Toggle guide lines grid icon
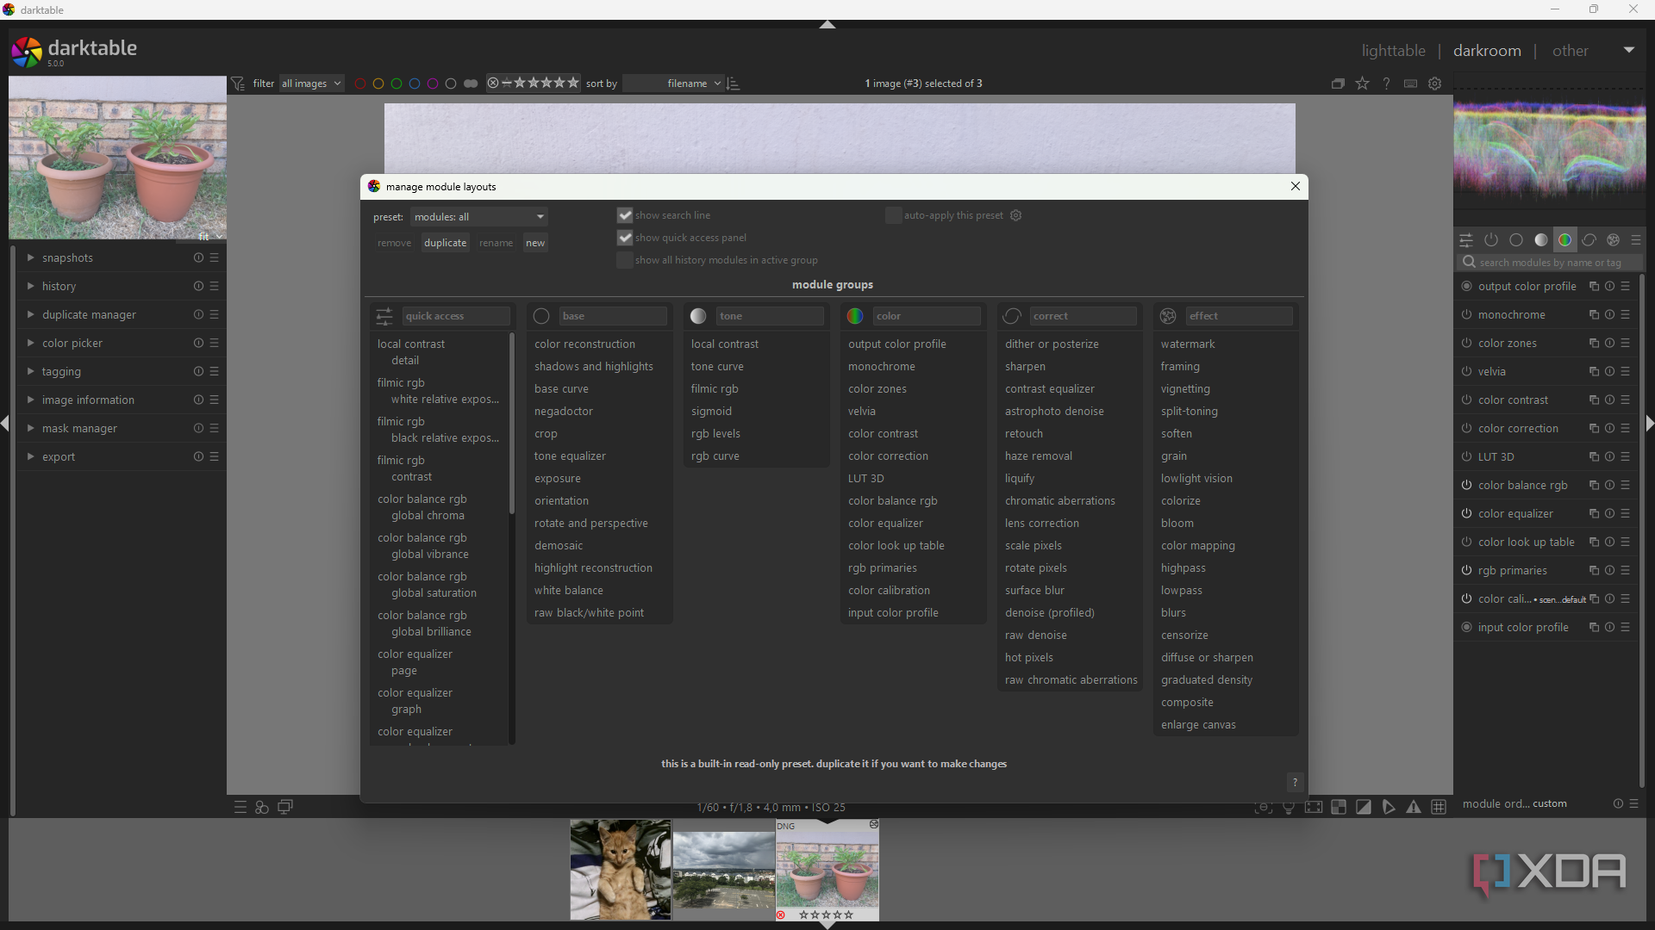 1439,807
